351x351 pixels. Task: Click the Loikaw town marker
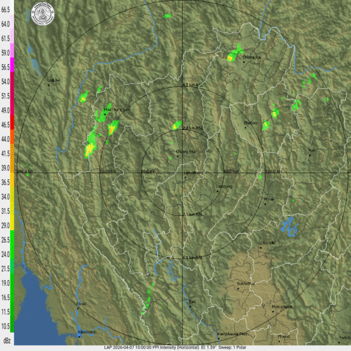[49, 85]
